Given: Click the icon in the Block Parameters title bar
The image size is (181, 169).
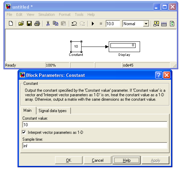Looking at the screenshot, I should pyautogui.click(x=22, y=75).
